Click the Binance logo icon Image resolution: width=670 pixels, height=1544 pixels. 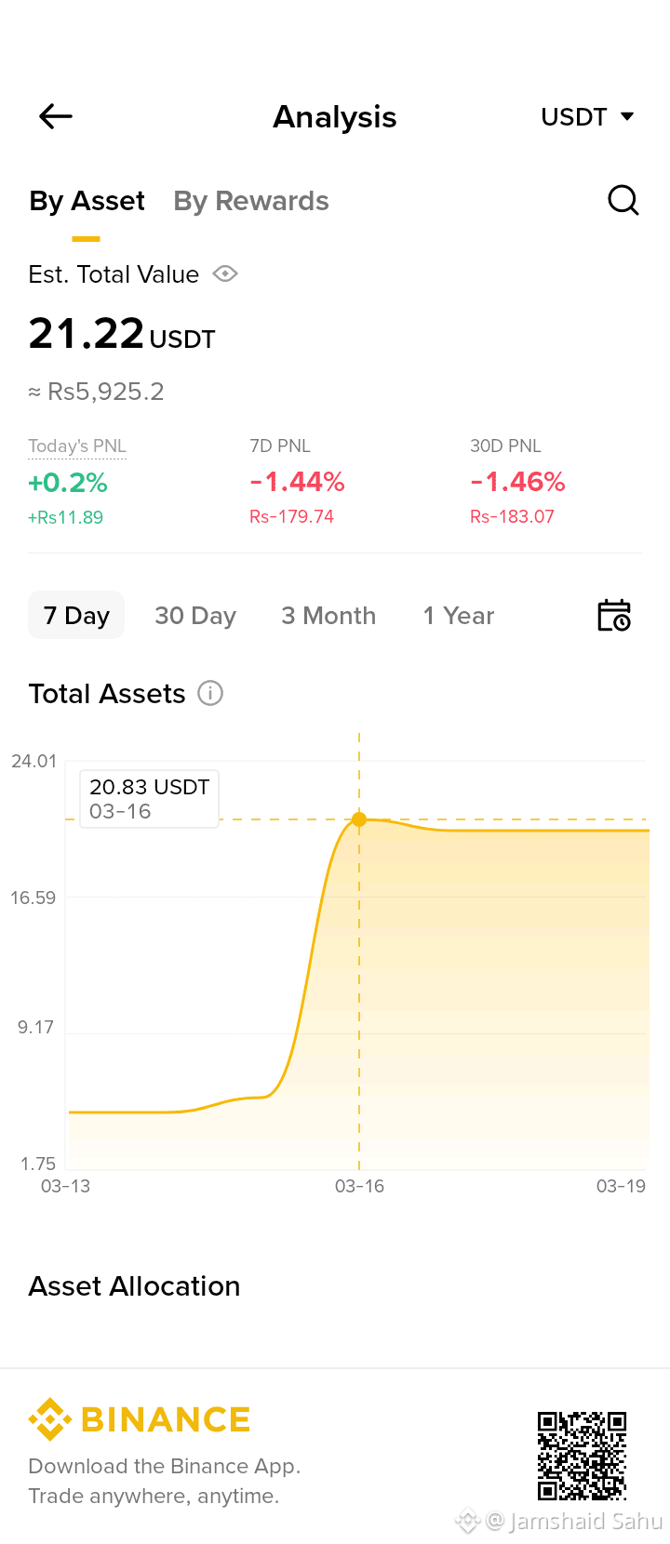[x=50, y=1419]
